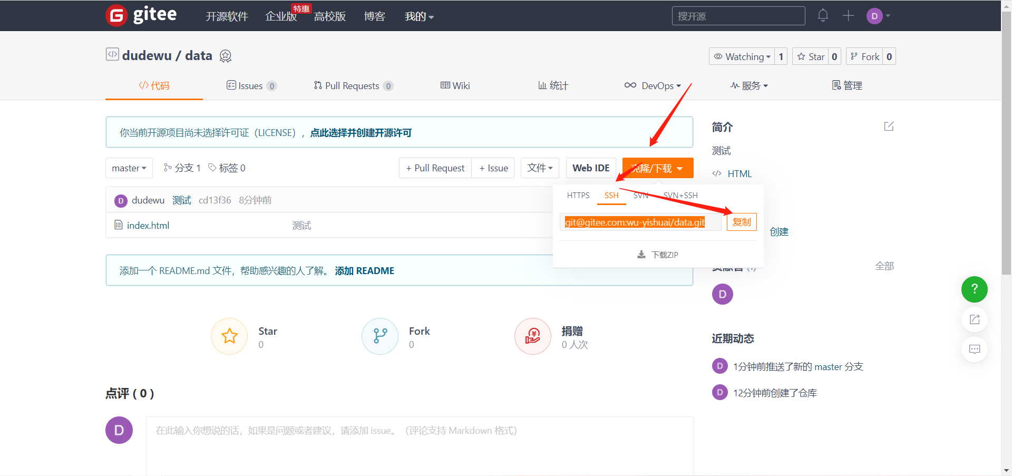Click the plus icon in top navigation
Image resolution: width=1012 pixels, height=476 pixels.
(x=848, y=16)
